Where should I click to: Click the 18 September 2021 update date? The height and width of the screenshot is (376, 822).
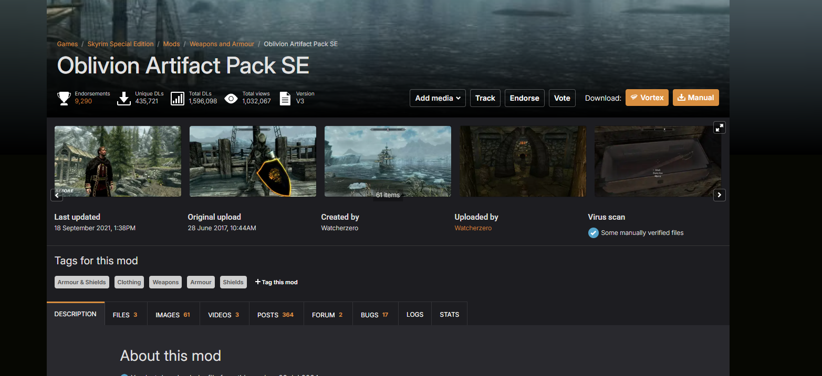pos(95,228)
